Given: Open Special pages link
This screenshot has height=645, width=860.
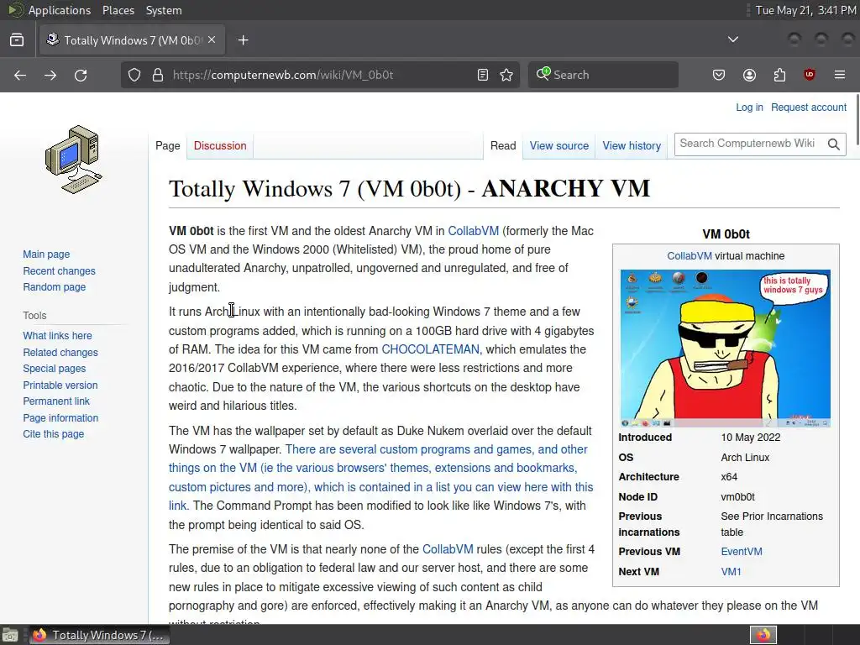Looking at the screenshot, I should click(54, 369).
